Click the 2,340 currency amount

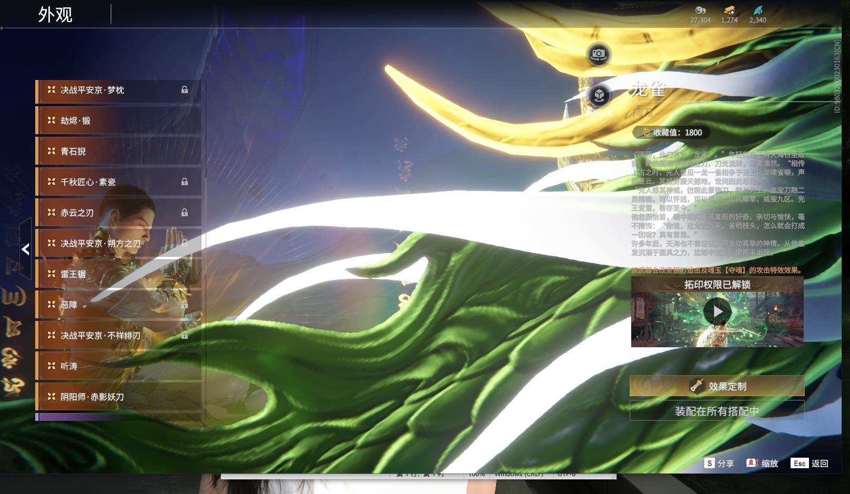(x=757, y=20)
